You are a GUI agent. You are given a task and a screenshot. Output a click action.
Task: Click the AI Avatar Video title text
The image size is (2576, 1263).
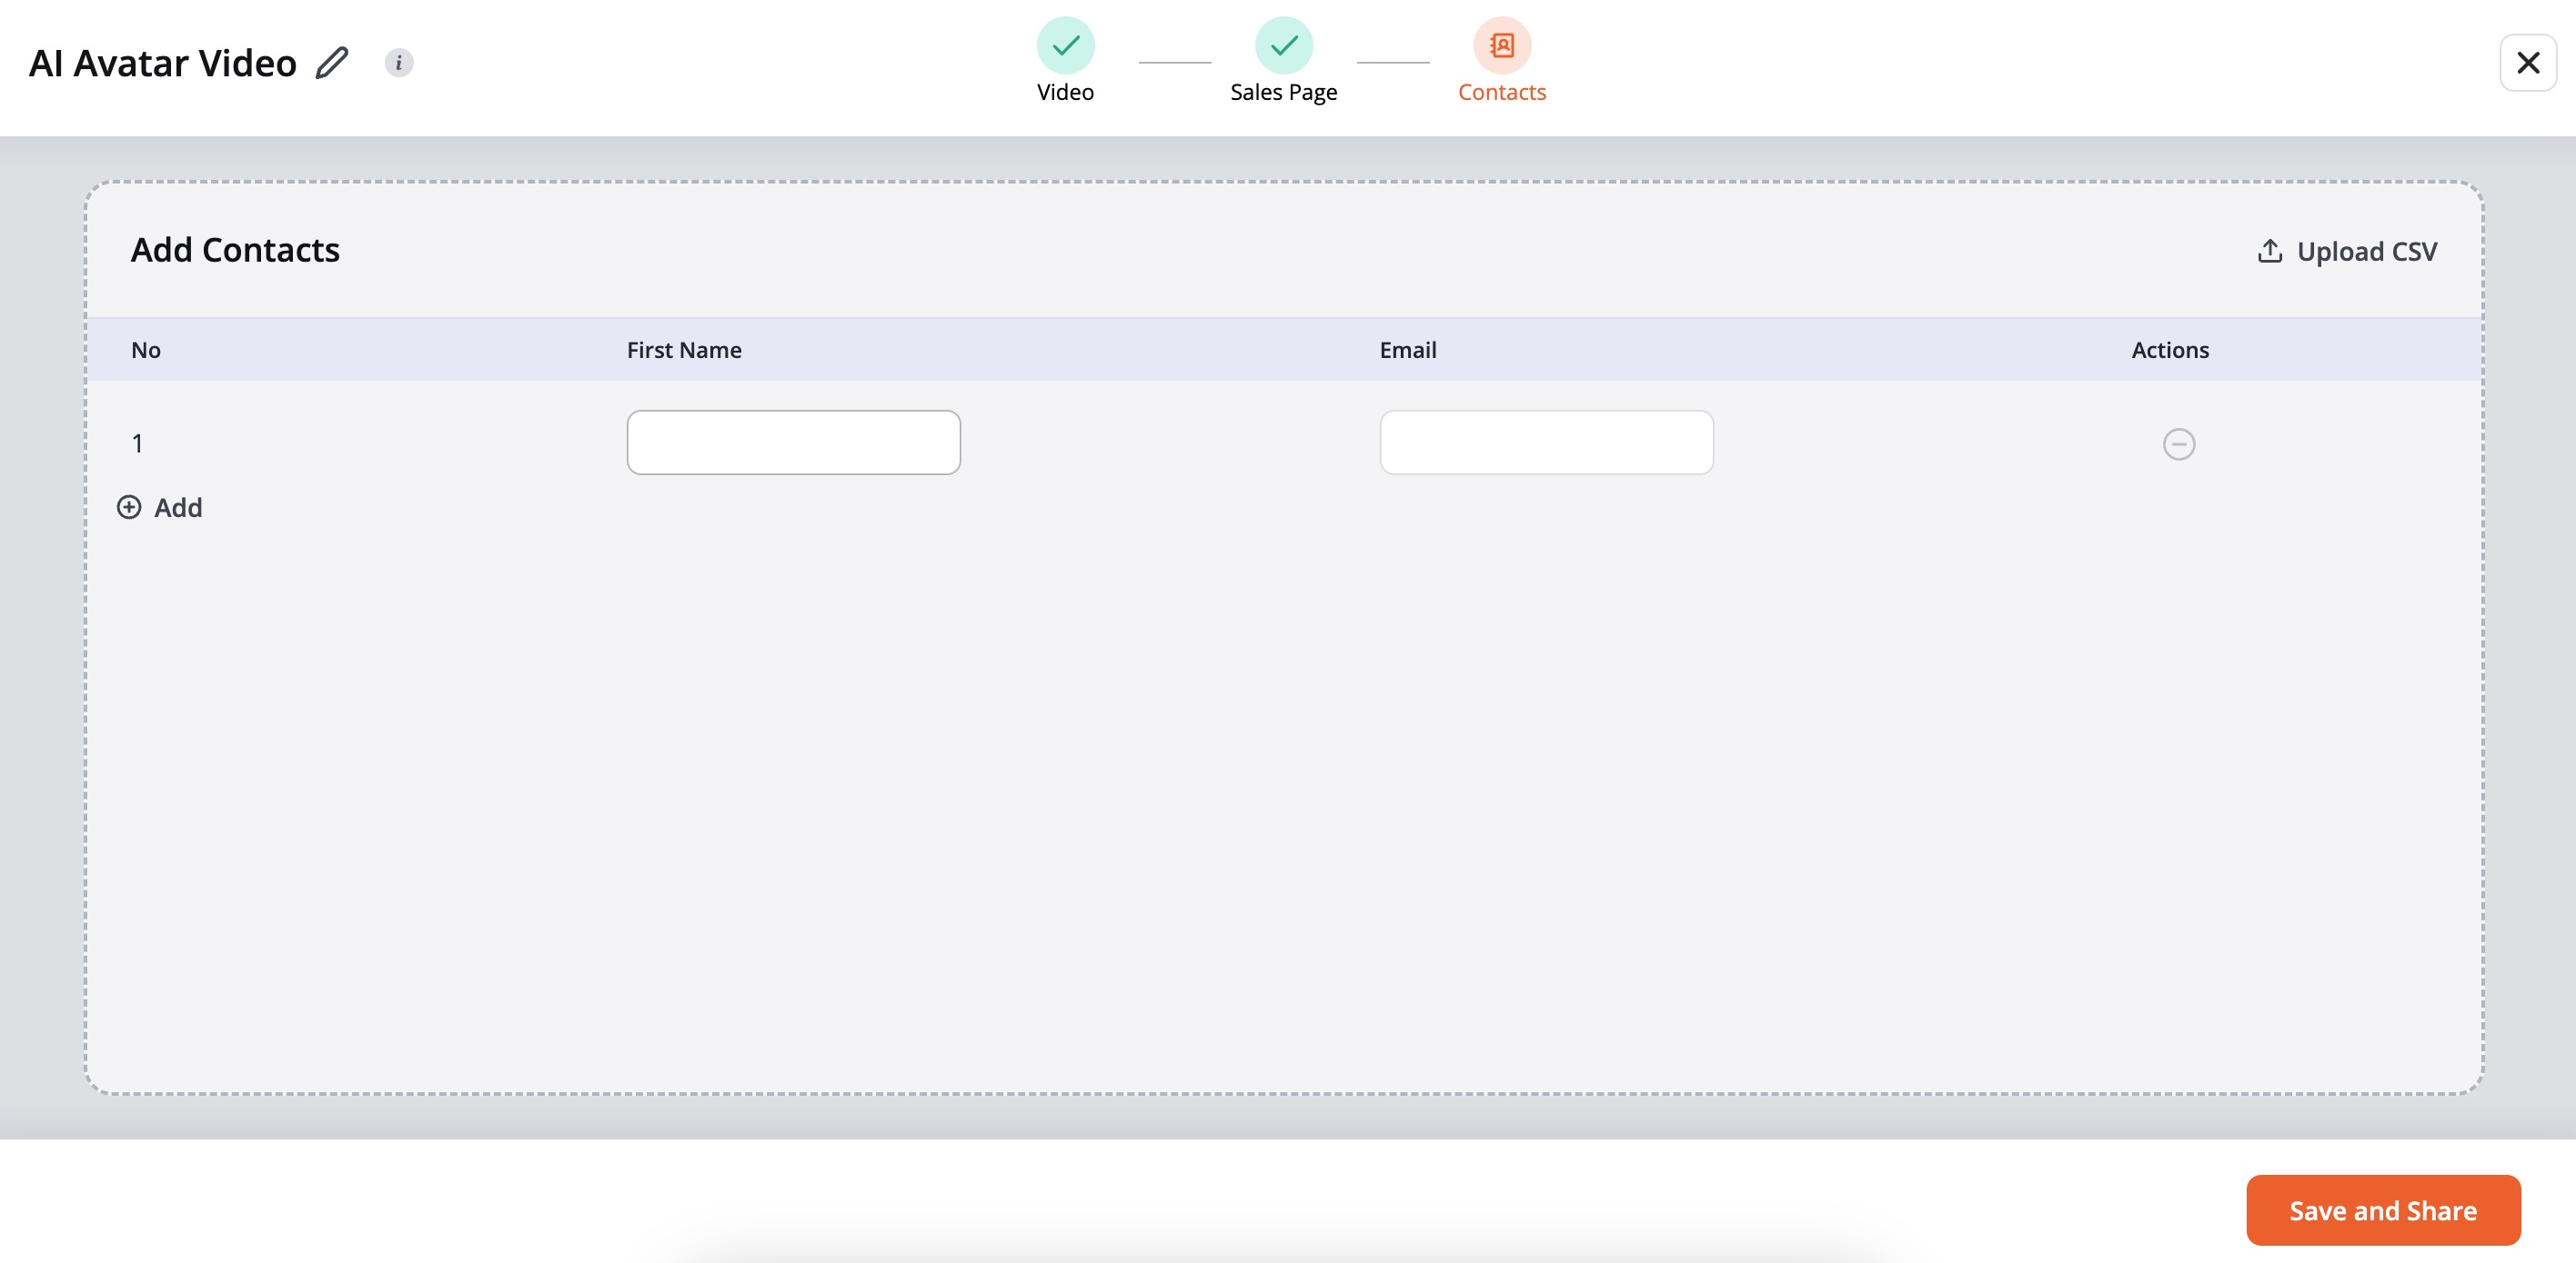163,63
